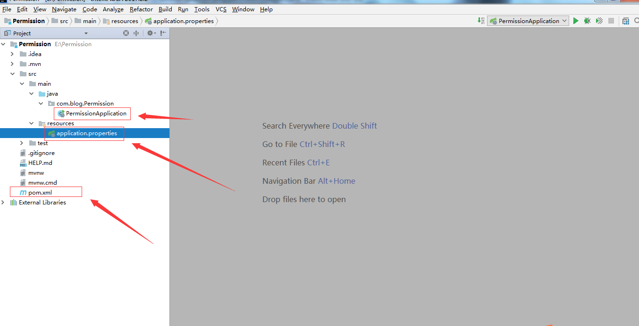The height and width of the screenshot is (326, 639).
Task: Click the com.blog.Permission package icon
Action: click(x=51, y=104)
